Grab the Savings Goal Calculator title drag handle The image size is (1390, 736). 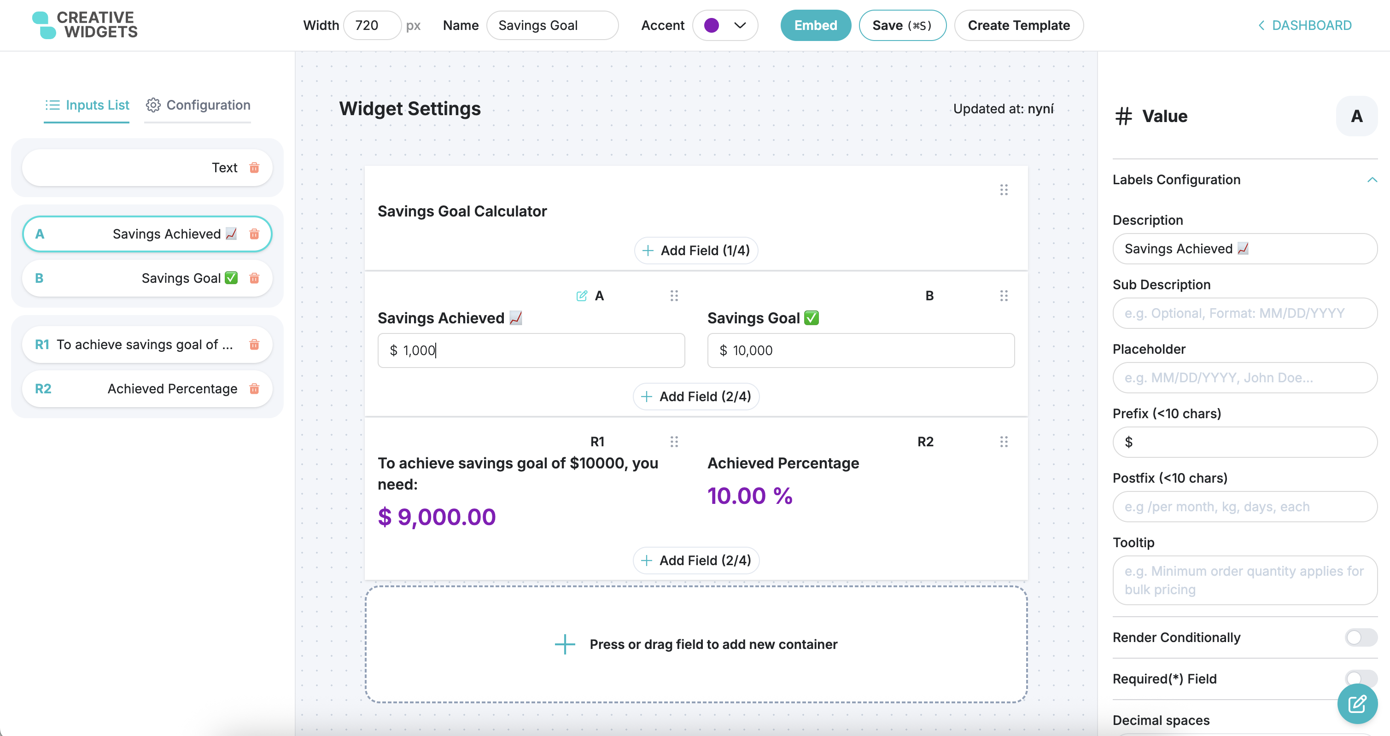[x=1004, y=190]
